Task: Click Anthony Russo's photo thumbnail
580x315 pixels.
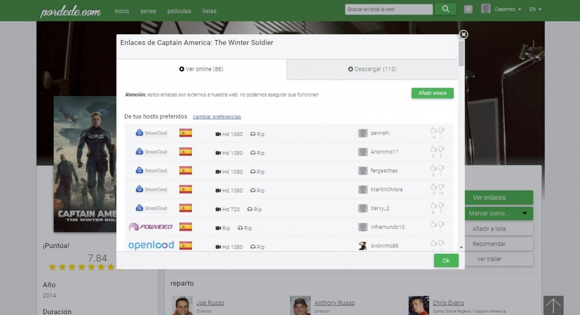Action: (x=300, y=305)
